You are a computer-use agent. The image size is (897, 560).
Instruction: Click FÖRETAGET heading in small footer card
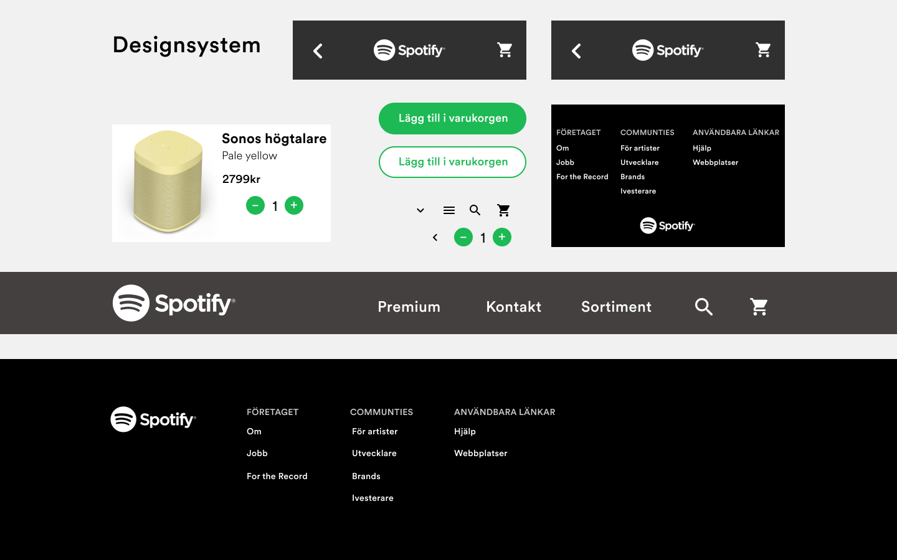coord(579,133)
